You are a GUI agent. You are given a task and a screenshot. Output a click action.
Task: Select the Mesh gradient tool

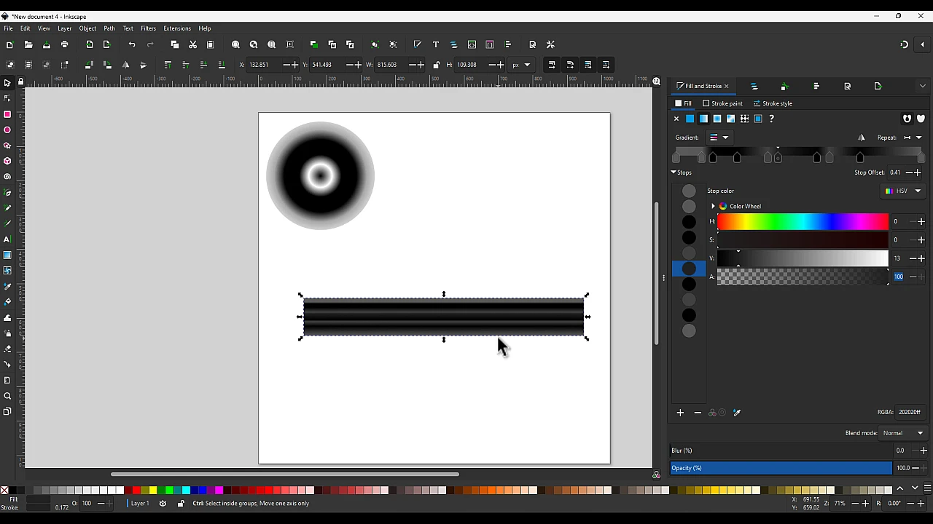coord(7,271)
